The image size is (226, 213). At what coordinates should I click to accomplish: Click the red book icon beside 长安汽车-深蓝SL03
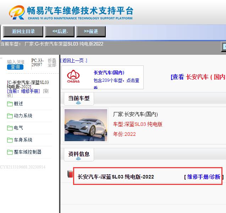(70, 174)
